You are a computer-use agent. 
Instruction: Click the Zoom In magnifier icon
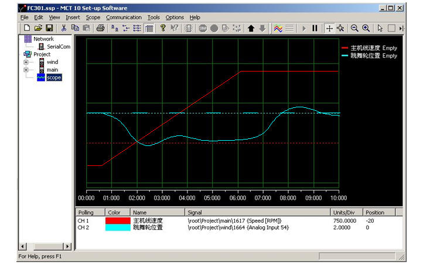click(366, 28)
